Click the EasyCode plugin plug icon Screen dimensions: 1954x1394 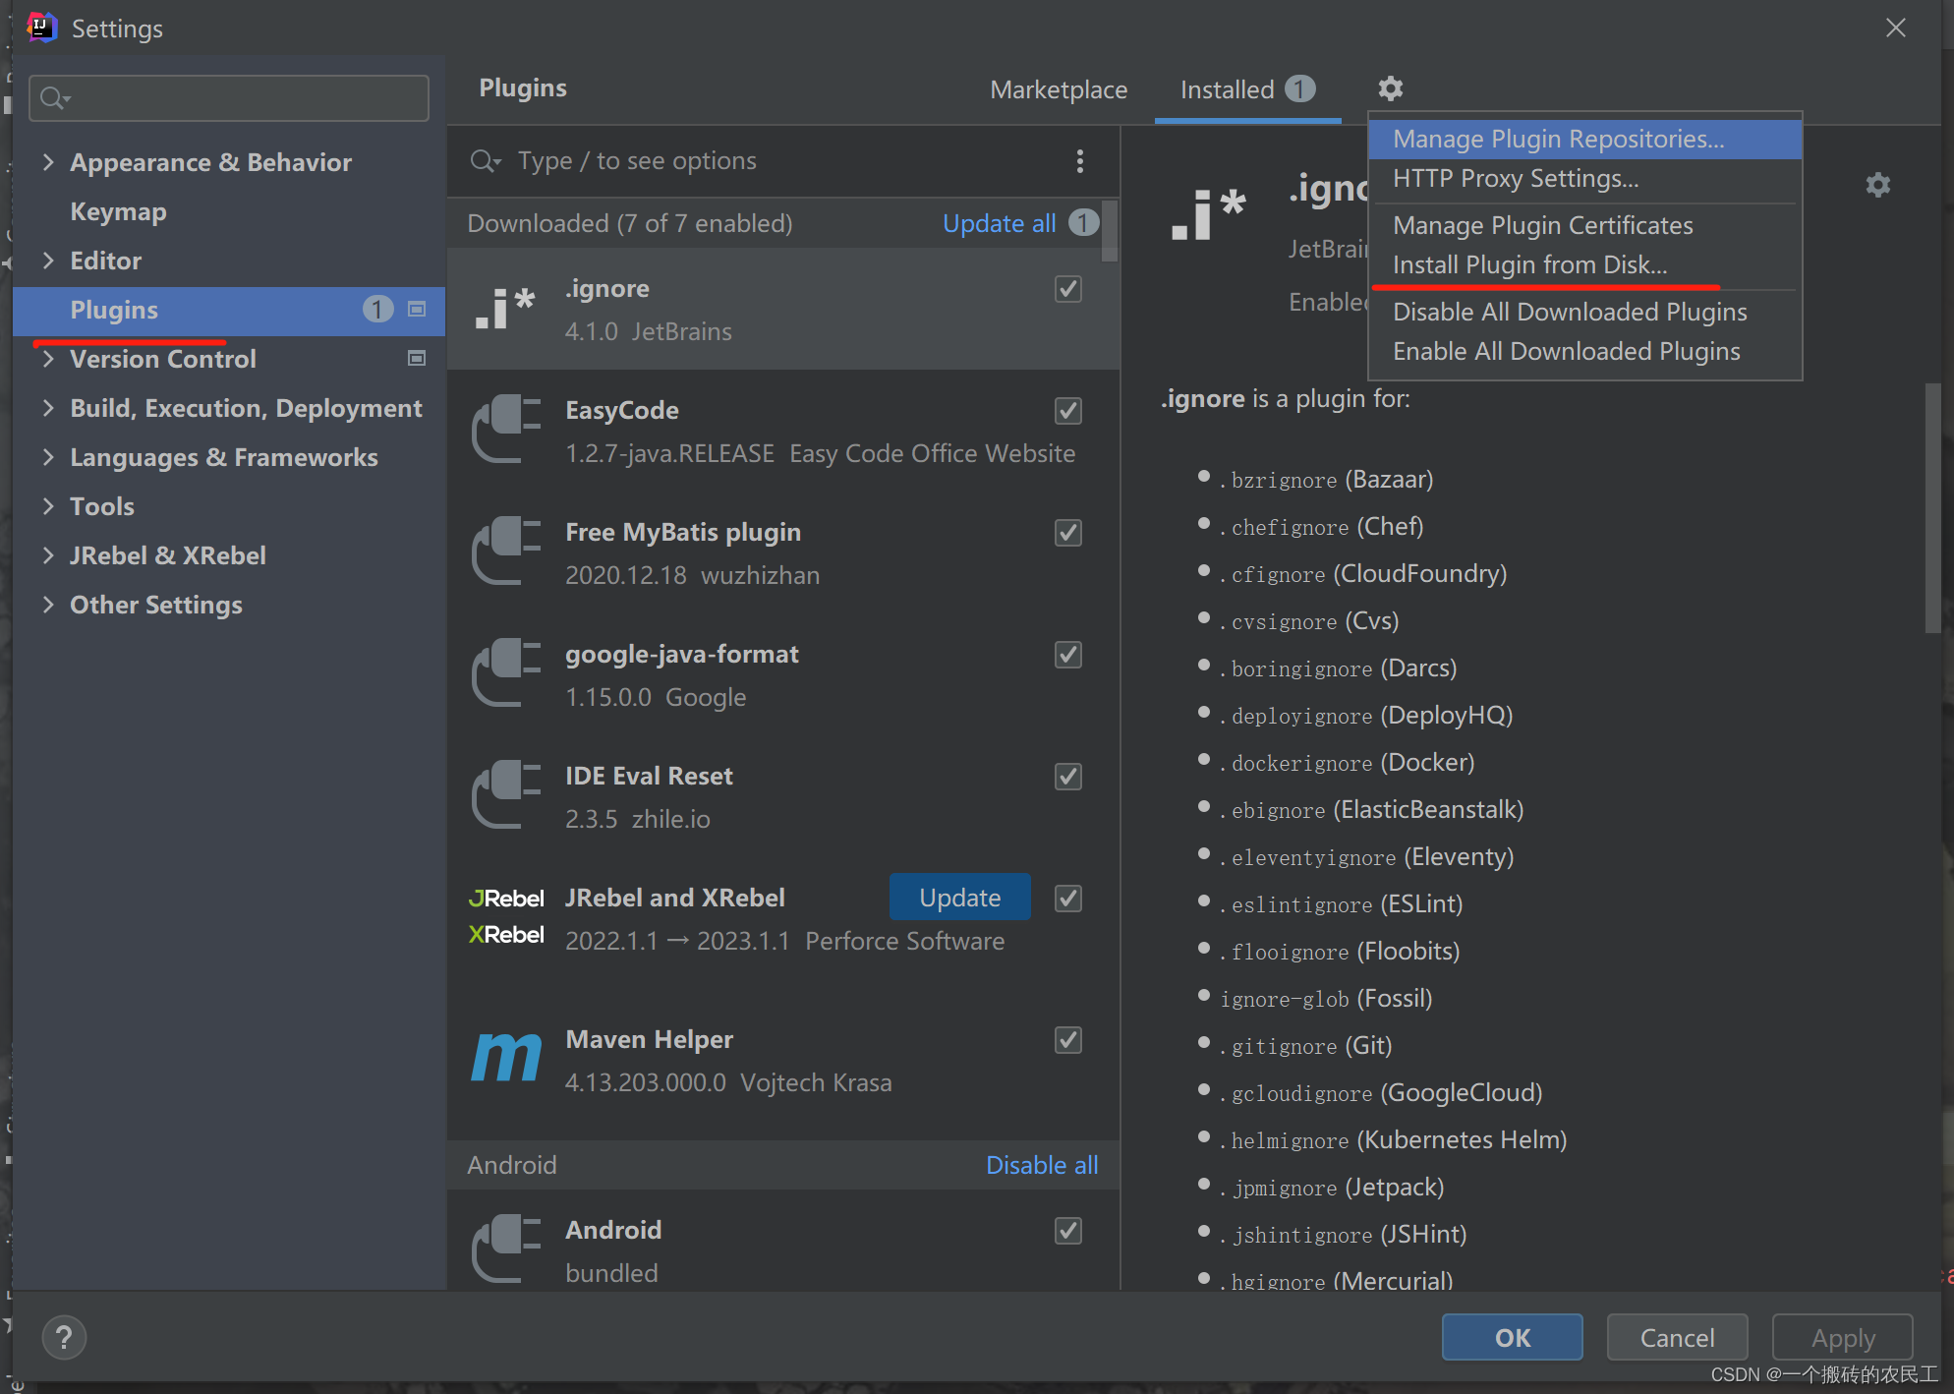click(x=505, y=430)
